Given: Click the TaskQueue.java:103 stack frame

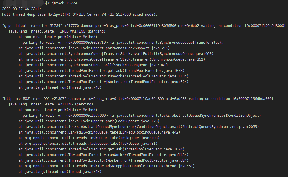Looking at the screenshot, I should [89, 138].
